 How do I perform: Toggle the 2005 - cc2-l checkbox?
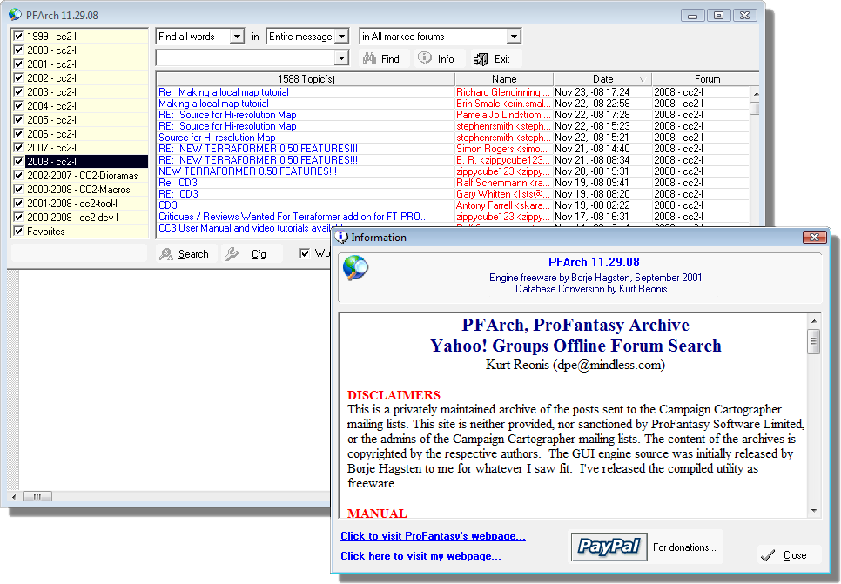19,119
